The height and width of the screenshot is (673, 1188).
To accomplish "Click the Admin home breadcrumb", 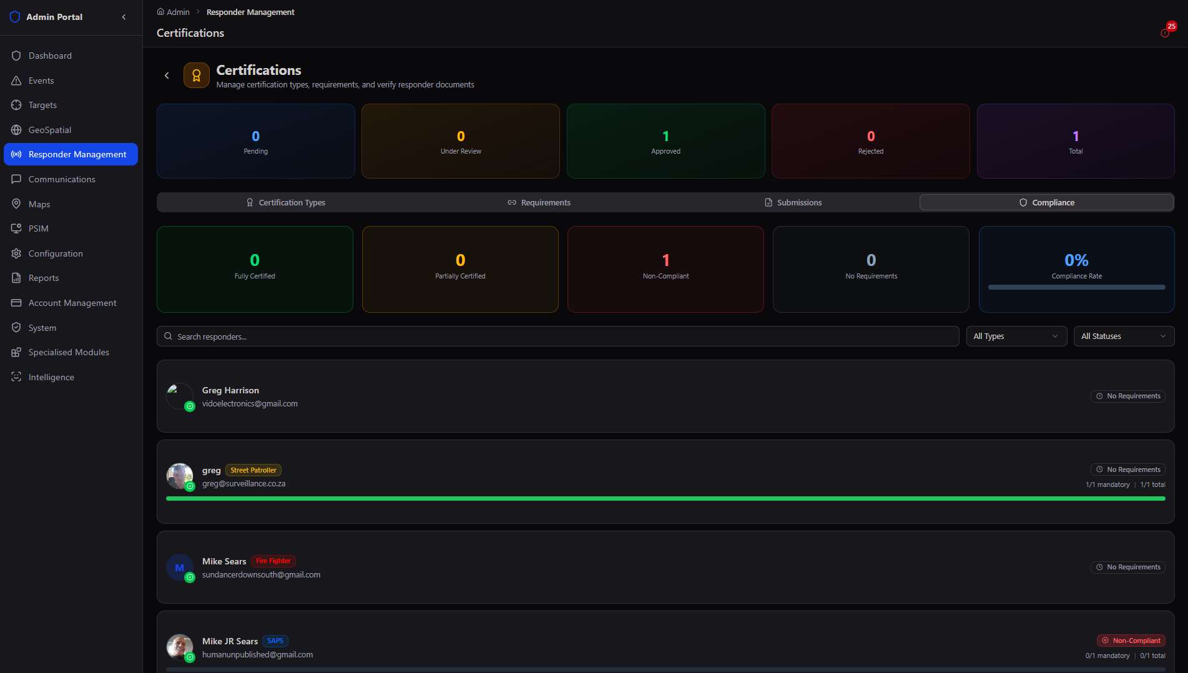I will click(173, 12).
